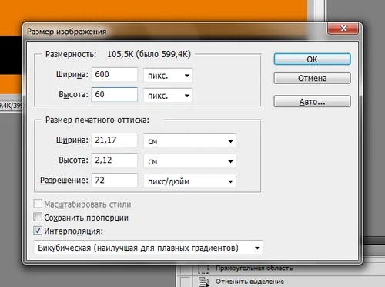Open the см dropdown for print width
This screenshot has height=287, width=385.
[x=189, y=141]
